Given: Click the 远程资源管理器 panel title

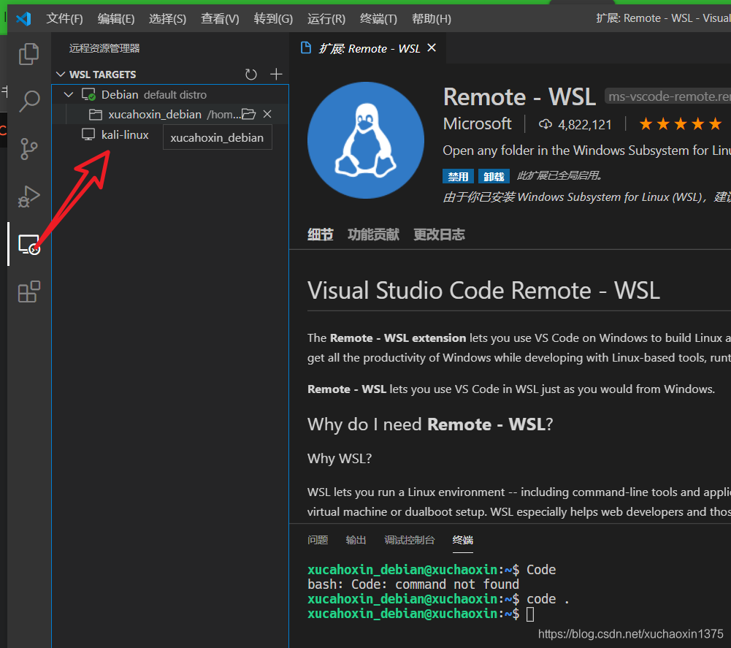Looking at the screenshot, I should point(104,48).
